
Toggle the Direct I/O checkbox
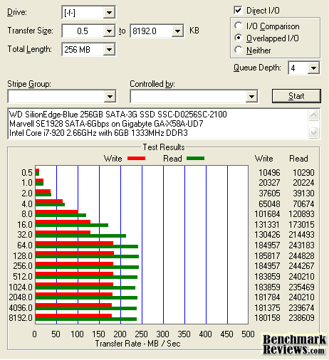coord(238,11)
